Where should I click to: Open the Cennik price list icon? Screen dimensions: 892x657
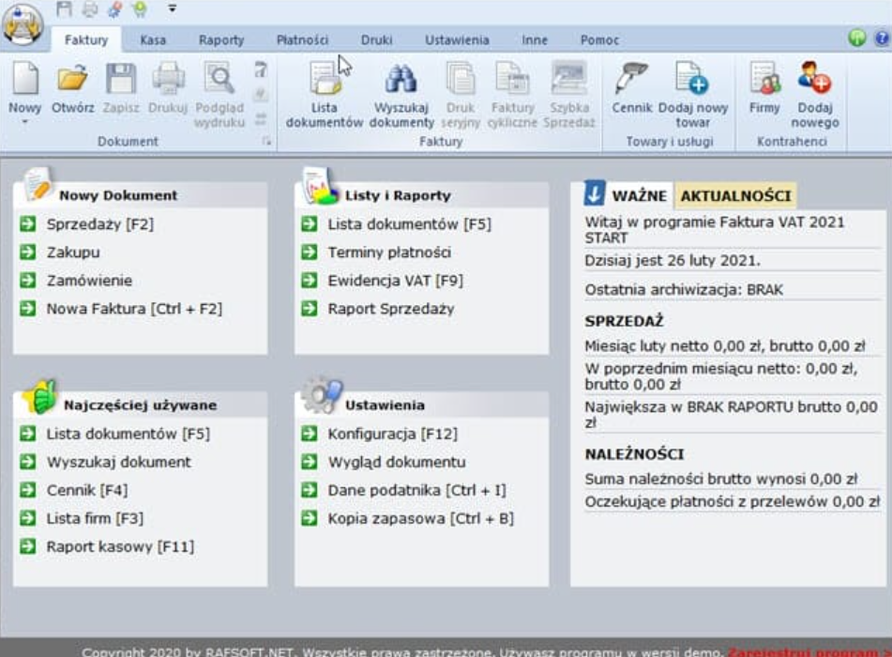point(631,80)
